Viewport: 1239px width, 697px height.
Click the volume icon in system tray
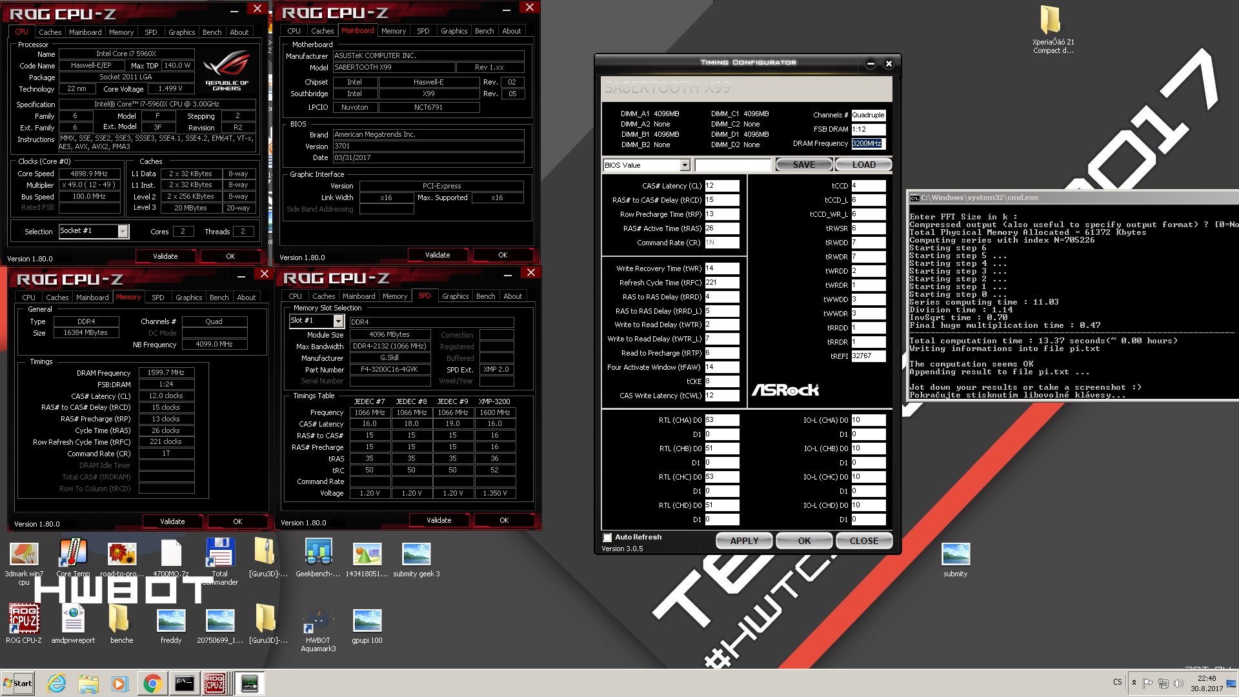pyautogui.click(x=1178, y=683)
